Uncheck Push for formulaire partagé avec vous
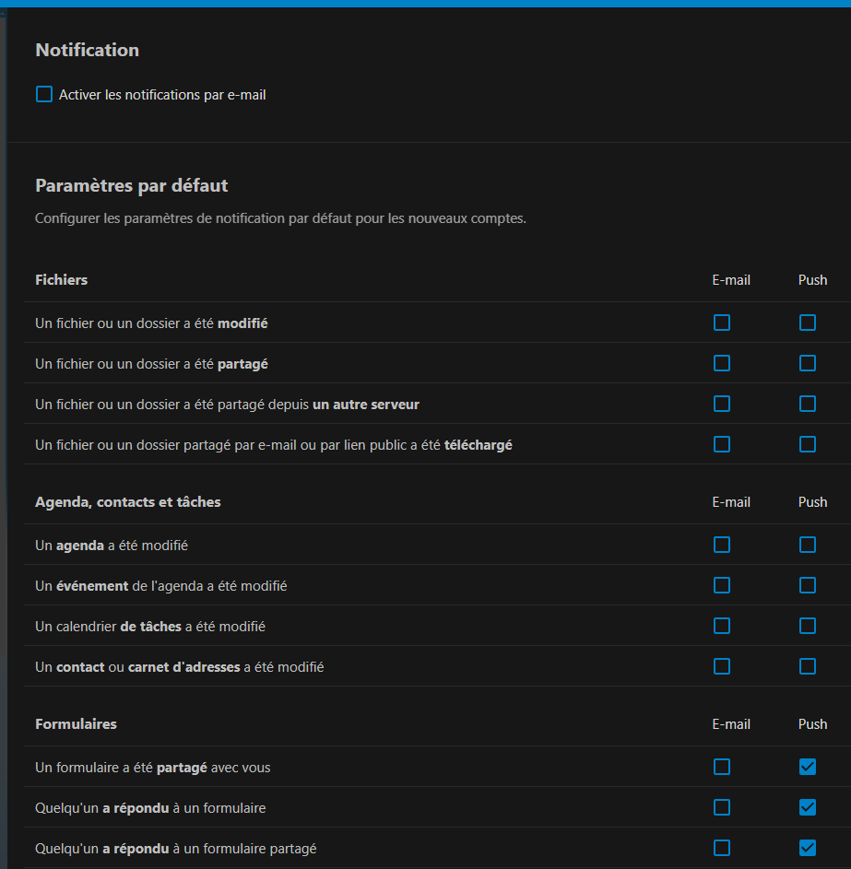The height and width of the screenshot is (869, 851). click(x=808, y=767)
